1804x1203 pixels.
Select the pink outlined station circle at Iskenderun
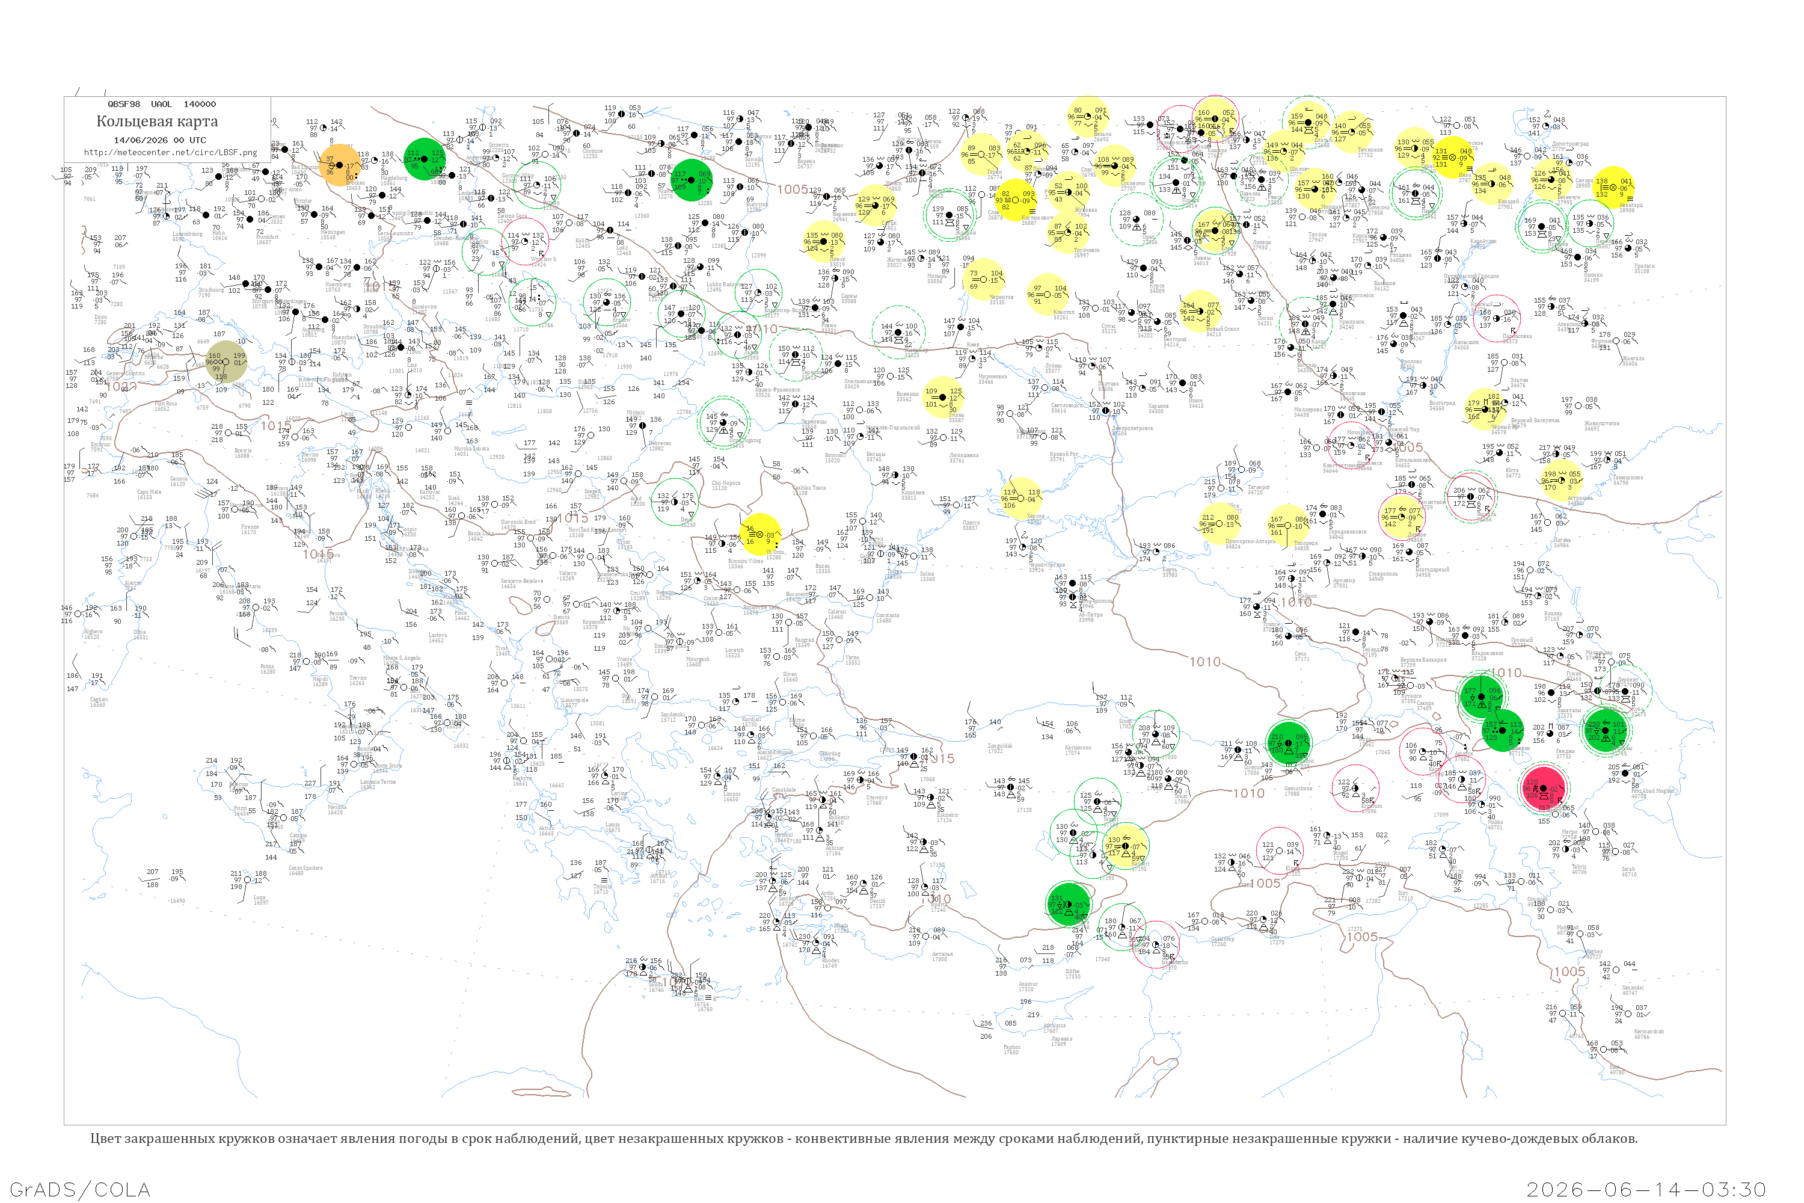(x=1156, y=944)
